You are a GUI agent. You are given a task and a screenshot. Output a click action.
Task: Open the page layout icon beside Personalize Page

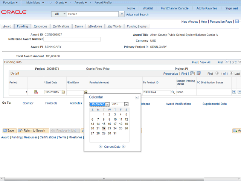pyautogui.click(x=237, y=21)
